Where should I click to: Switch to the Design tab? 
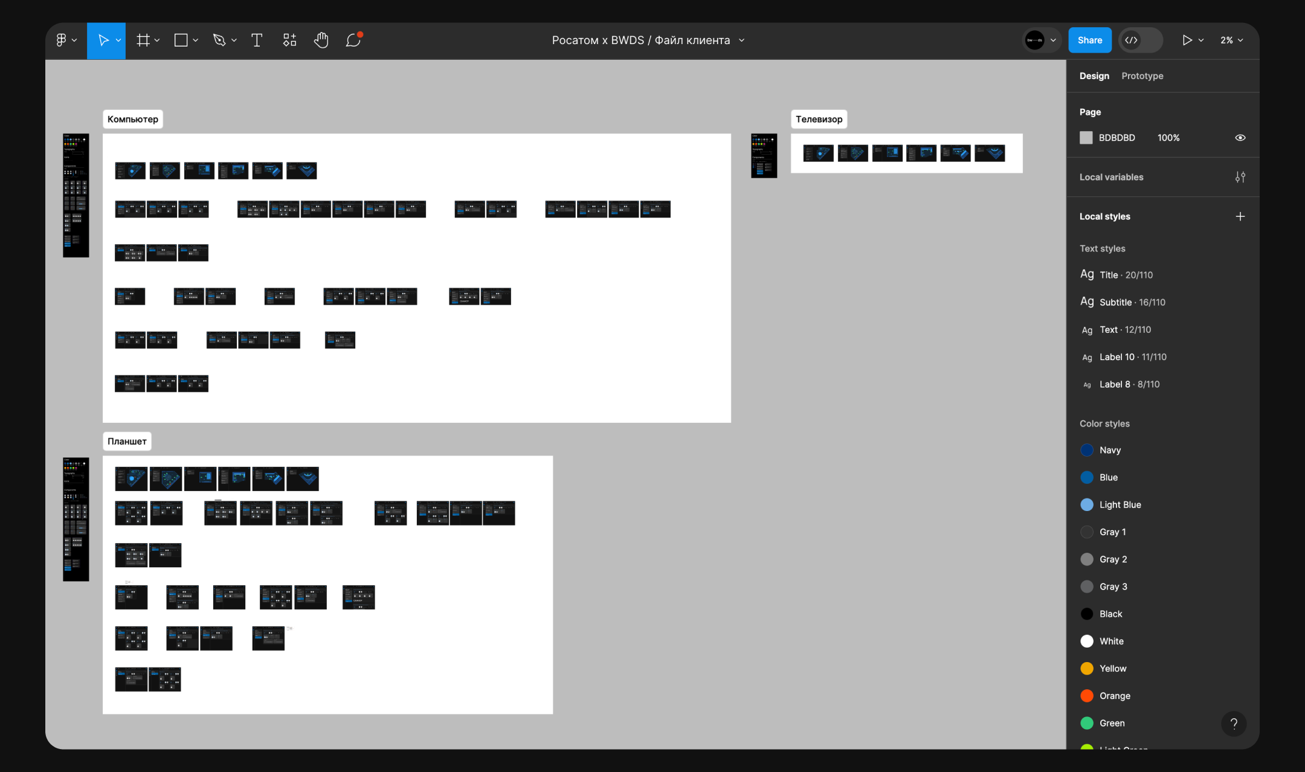click(x=1094, y=76)
